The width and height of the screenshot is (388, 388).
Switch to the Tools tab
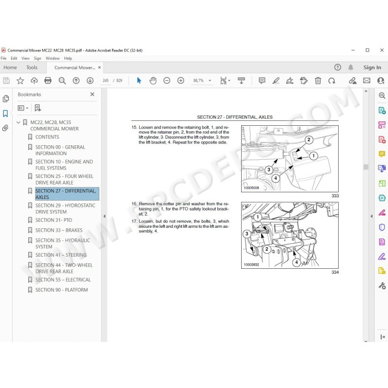32,68
